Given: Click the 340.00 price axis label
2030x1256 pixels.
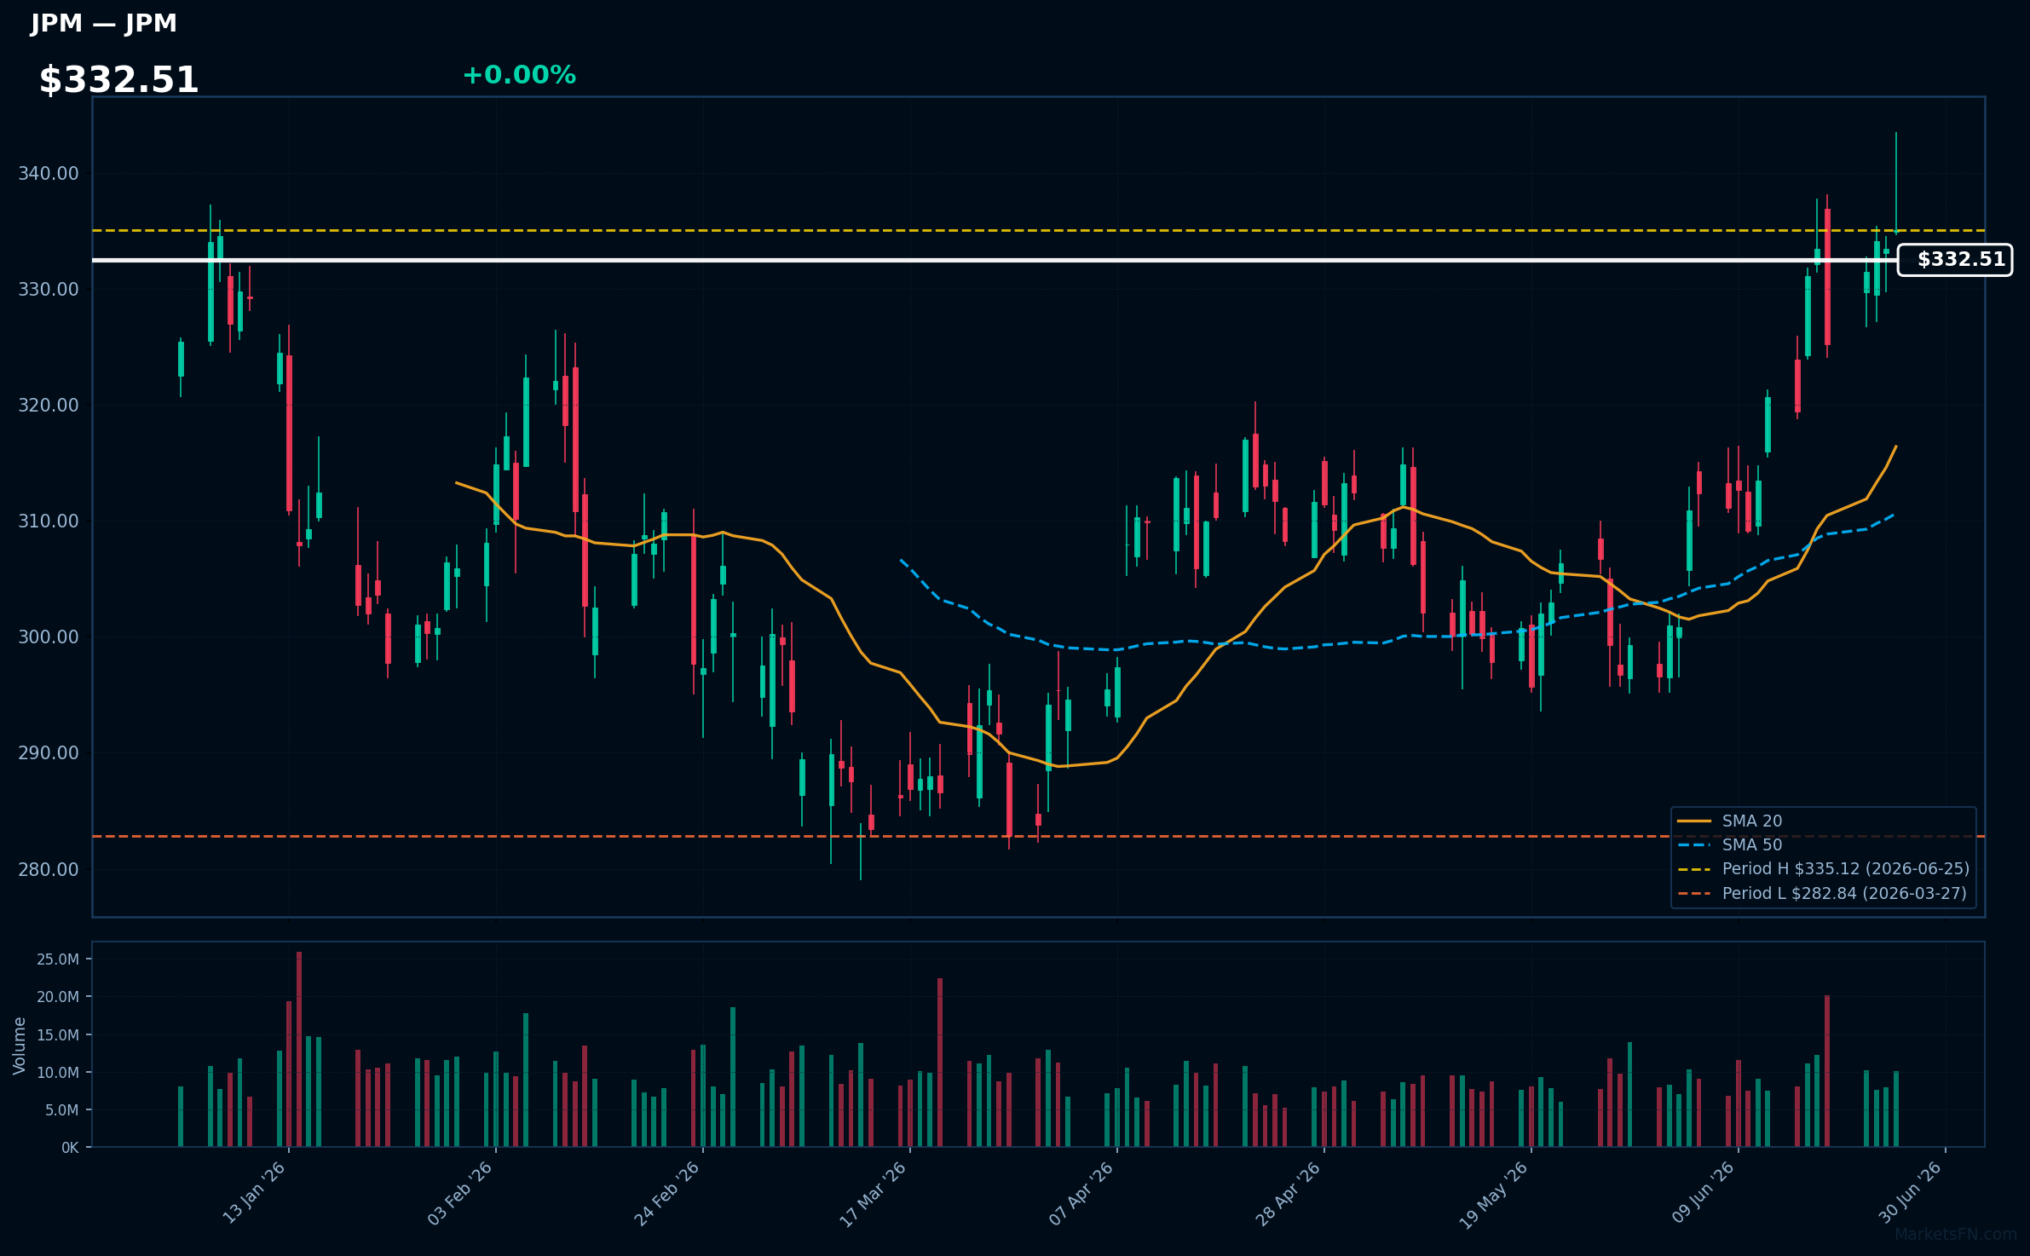Looking at the screenshot, I should pyautogui.click(x=49, y=174).
